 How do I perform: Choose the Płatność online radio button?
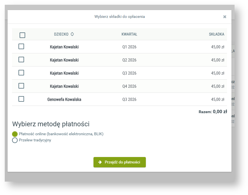(15, 134)
